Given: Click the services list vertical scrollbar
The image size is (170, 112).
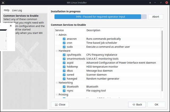Looking at the screenshot, I should 162,61.
